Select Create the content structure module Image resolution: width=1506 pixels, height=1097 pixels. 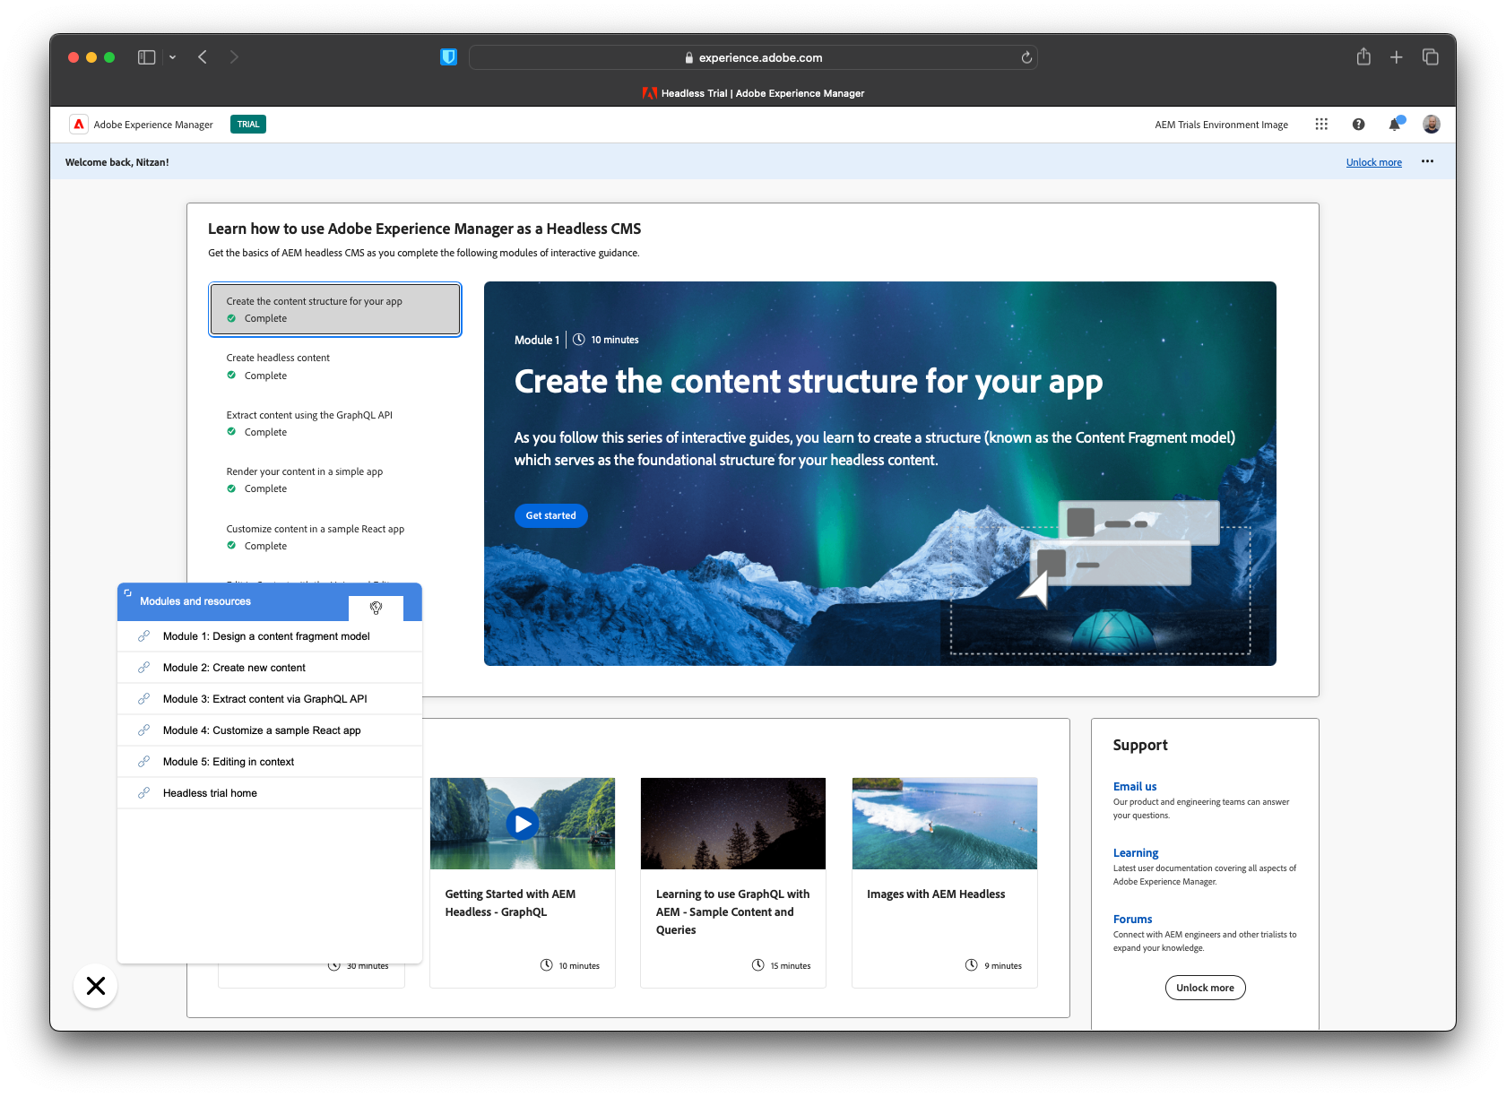coord(335,309)
